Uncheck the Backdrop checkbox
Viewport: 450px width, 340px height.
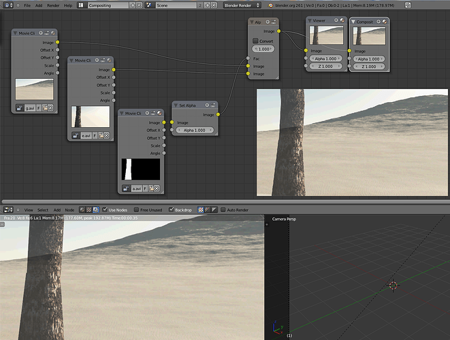click(172, 209)
